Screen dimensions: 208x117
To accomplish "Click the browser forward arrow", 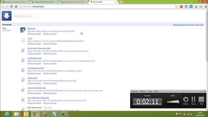I will (7, 6).
